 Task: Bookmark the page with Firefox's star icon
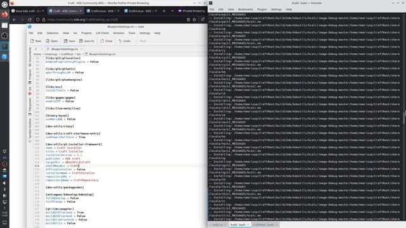click(195, 20)
